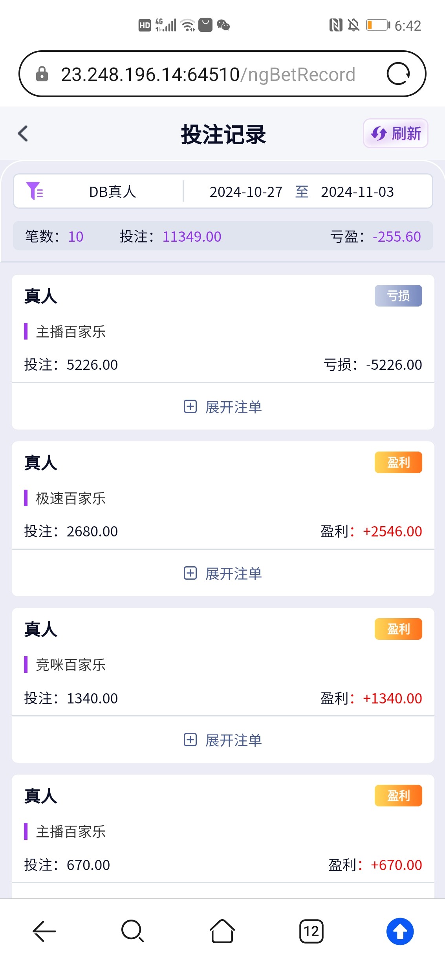
Task: Select the start date 2024-10-27
Action: [246, 192]
